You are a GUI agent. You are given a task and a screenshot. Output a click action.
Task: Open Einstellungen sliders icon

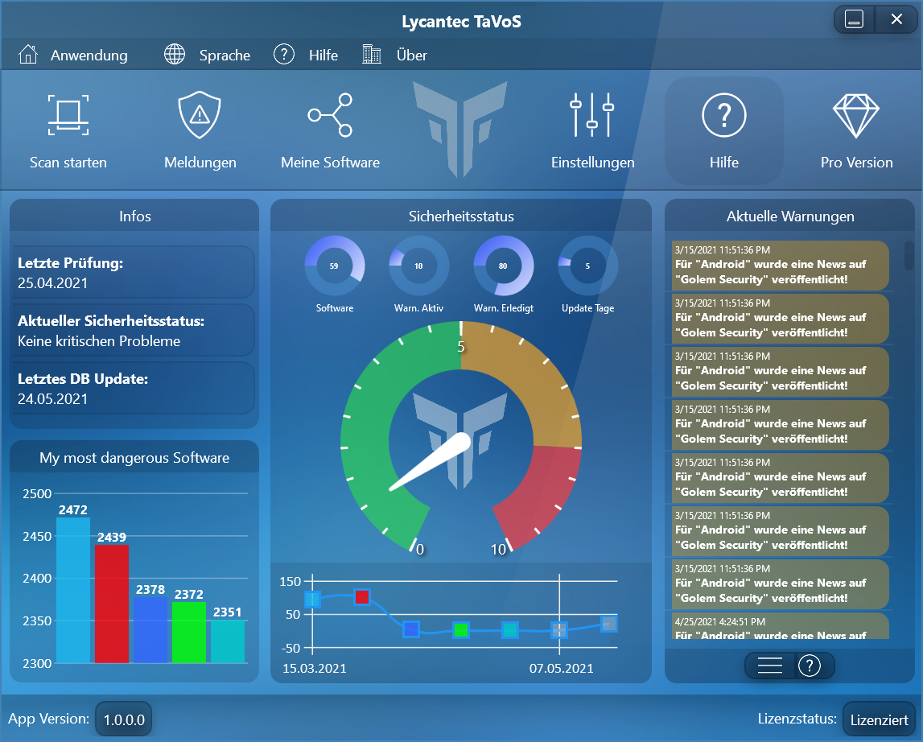click(x=592, y=115)
